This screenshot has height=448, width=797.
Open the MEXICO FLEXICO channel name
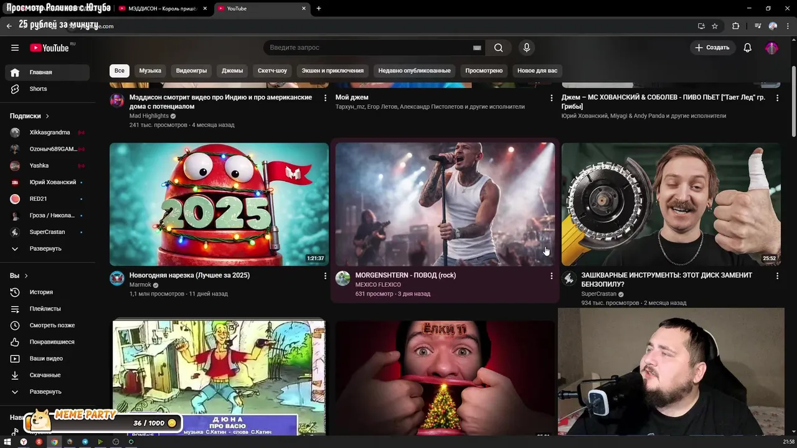pos(378,285)
